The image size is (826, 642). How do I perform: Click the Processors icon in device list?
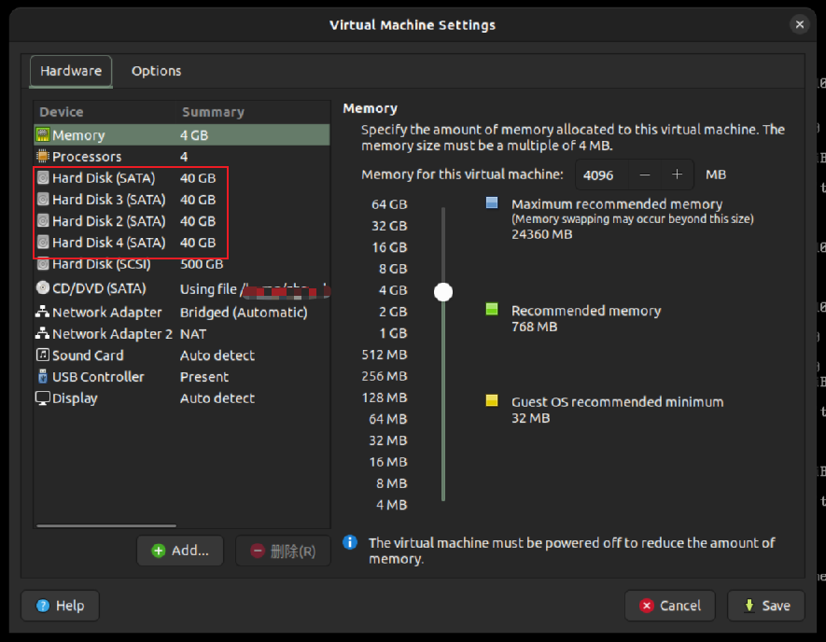[x=43, y=157]
